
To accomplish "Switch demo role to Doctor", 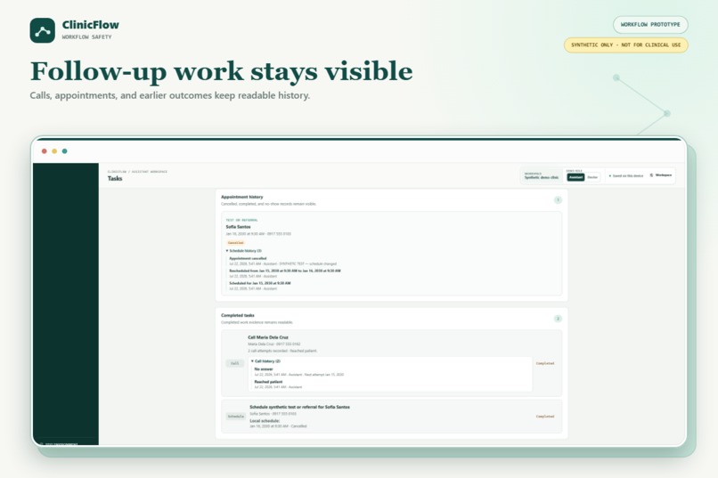I will 592,177.
